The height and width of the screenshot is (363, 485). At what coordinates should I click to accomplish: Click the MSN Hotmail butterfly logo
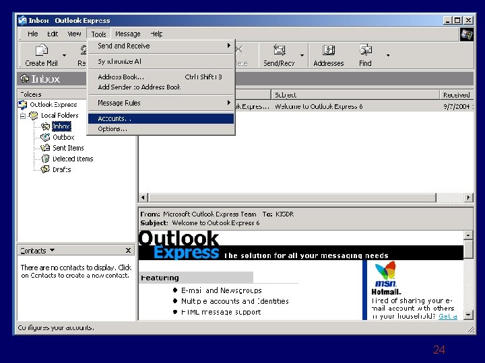click(385, 270)
